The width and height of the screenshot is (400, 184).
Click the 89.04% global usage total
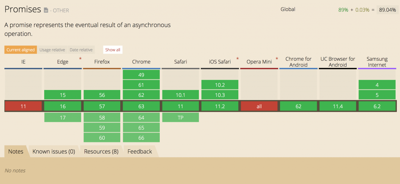pyautogui.click(x=387, y=10)
